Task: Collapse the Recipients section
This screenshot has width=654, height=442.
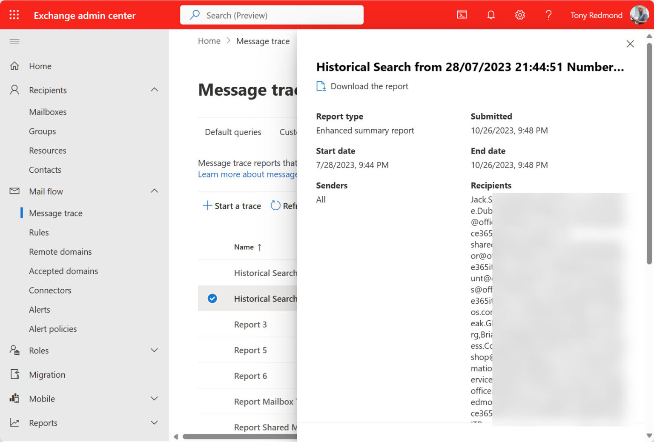Action: [154, 89]
